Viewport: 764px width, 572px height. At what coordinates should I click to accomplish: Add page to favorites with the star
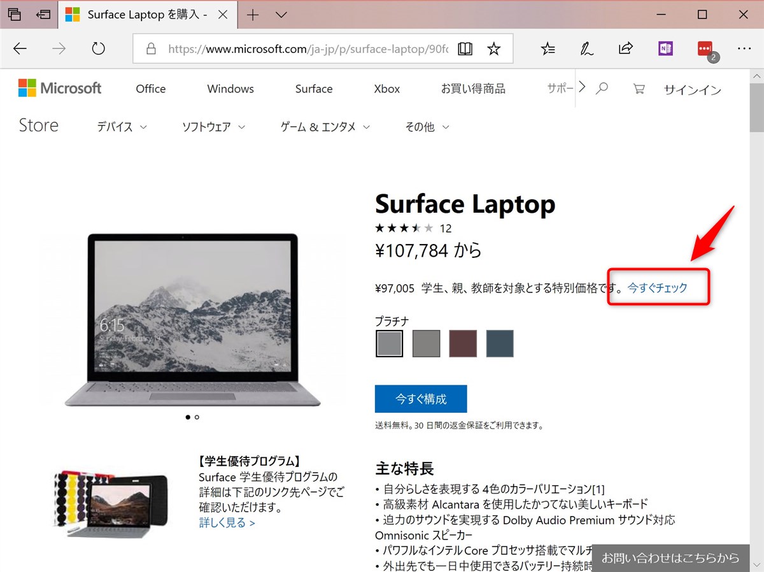[x=494, y=48]
